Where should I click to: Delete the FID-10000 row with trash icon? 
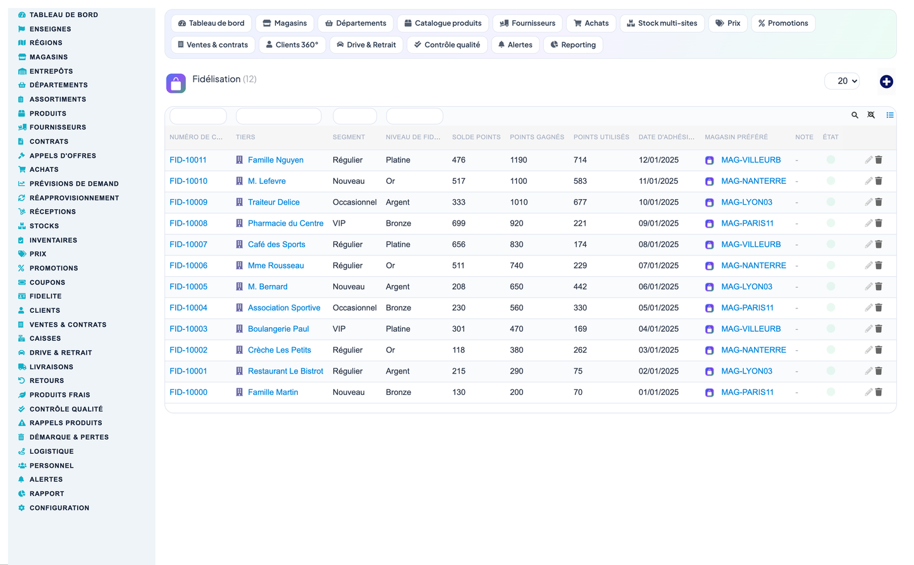pyautogui.click(x=879, y=392)
